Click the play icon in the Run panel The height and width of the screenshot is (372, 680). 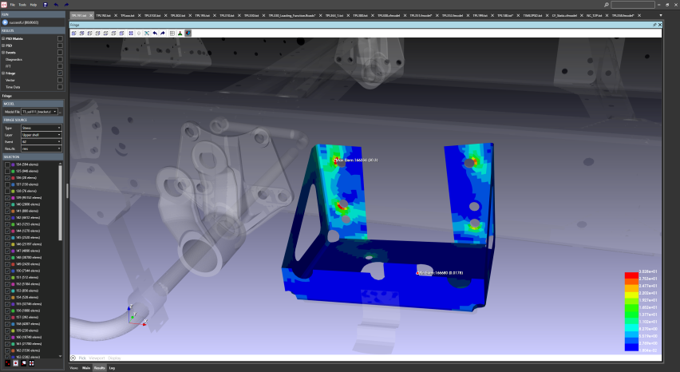tap(6, 22)
